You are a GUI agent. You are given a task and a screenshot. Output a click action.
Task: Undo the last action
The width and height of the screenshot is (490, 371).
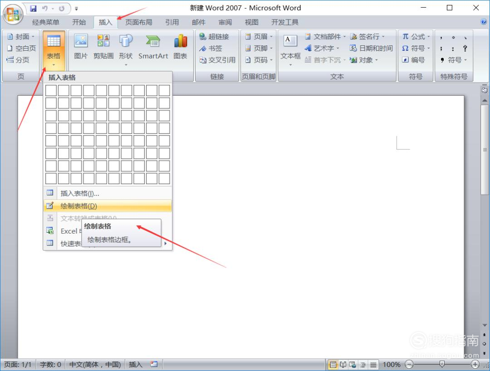[x=45, y=9]
